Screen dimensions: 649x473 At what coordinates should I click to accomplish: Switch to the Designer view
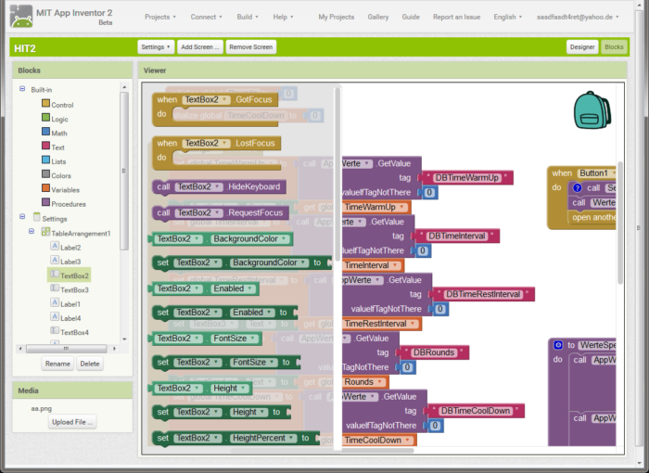tap(582, 47)
